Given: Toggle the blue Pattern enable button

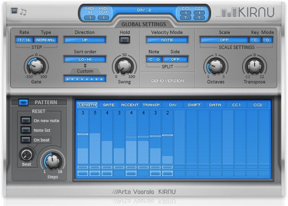Looking at the screenshot, I should click(x=24, y=102).
